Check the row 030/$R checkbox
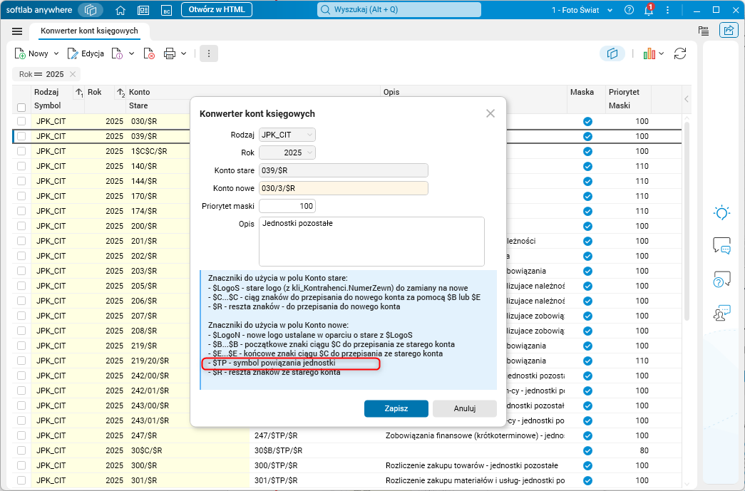This screenshot has width=745, height=491. tap(21, 121)
